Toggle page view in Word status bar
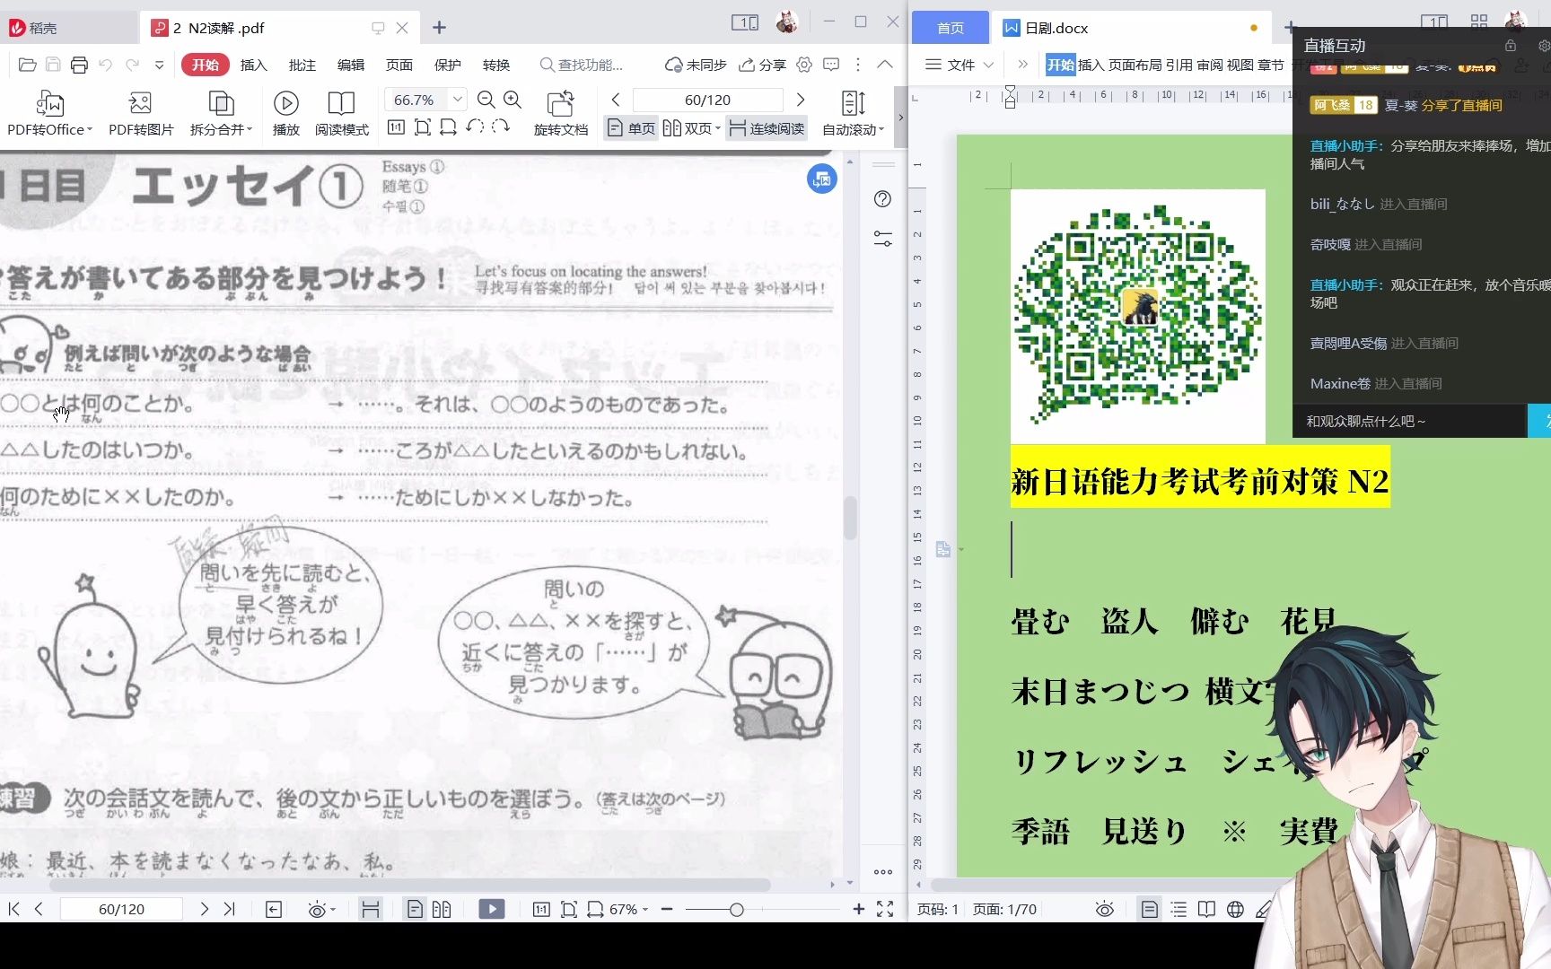This screenshot has width=1551, height=969. (1149, 909)
